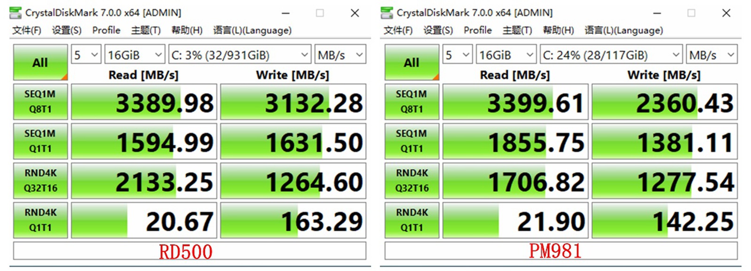This screenshot has height=271, width=751.
Task: Open the 设置(S) menu in the right window
Action: click(x=438, y=30)
